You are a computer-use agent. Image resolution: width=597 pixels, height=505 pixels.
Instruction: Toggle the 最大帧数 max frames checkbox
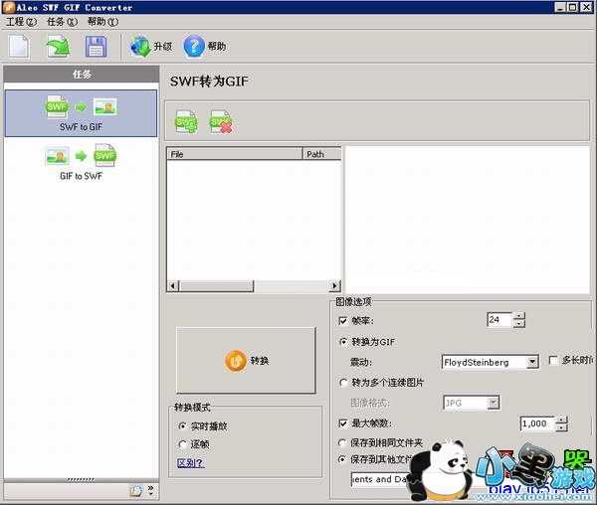tap(344, 423)
